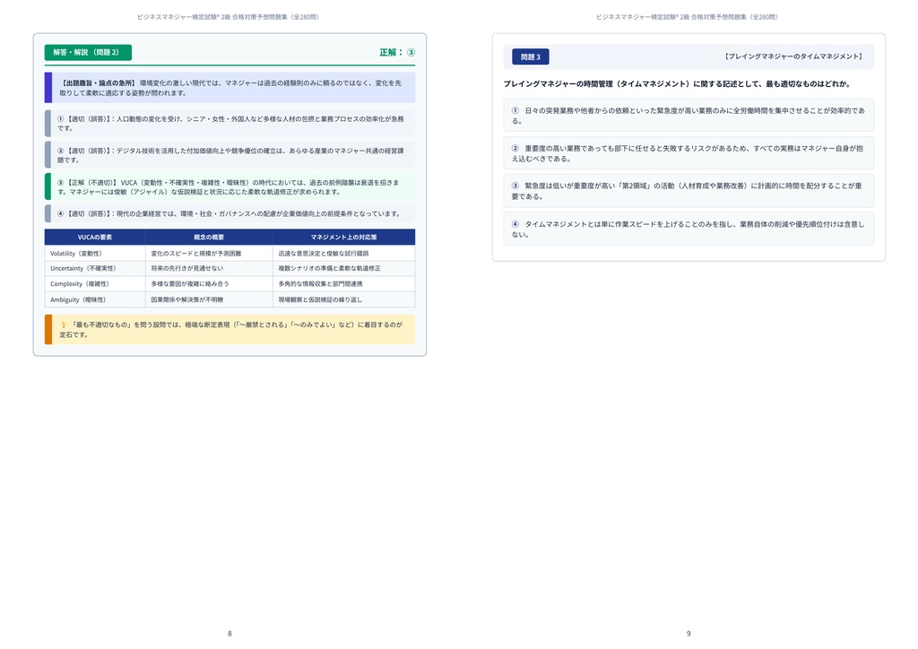
Task: Click the lightbulb icon in the yellow tip box
Action: point(64,324)
